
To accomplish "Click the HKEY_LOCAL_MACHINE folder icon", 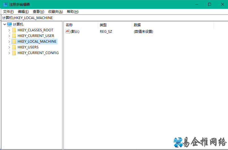I will point(14,42).
